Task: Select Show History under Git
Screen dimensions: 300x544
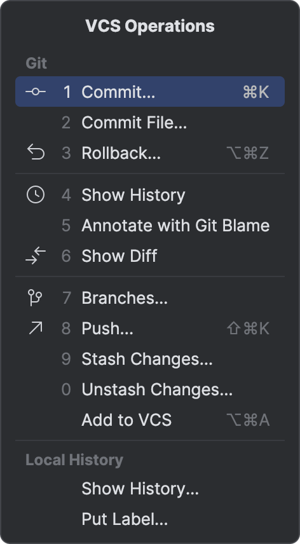Action: 150,195
